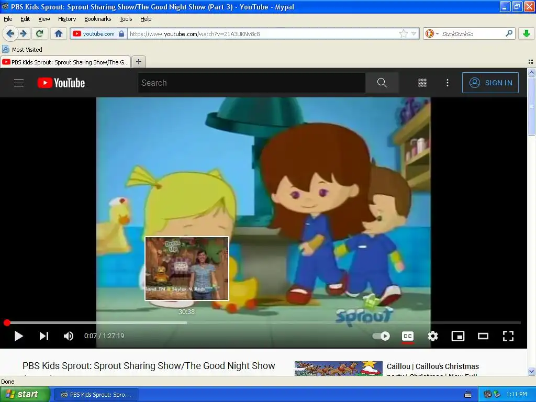Click the YouTube search magnifier button
536x402 pixels.
coord(382,83)
